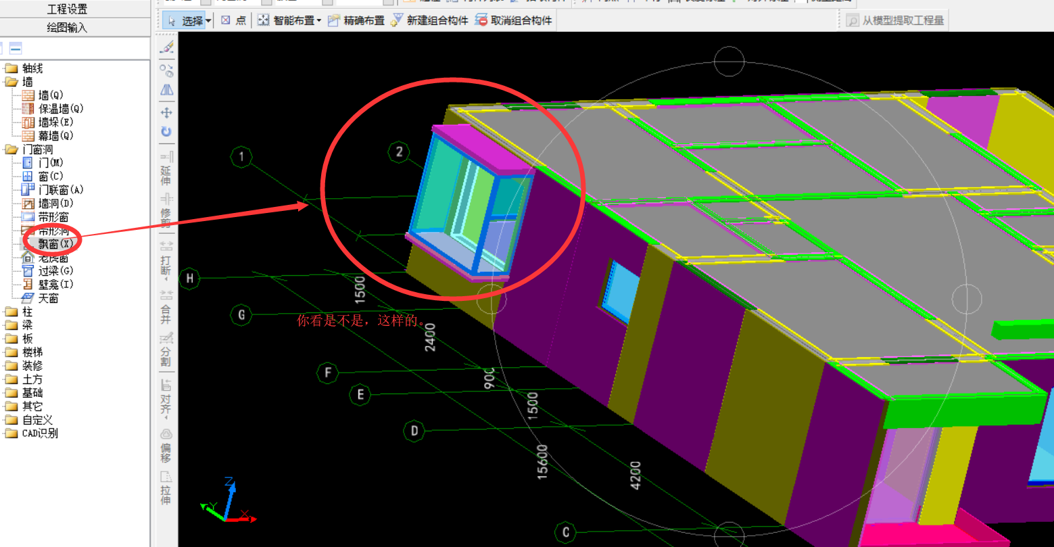Click the 分割 split tool
This screenshot has width=1054, height=547.
(166, 350)
